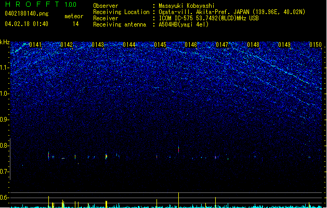Click the 0150 time marker

coord(316,45)
